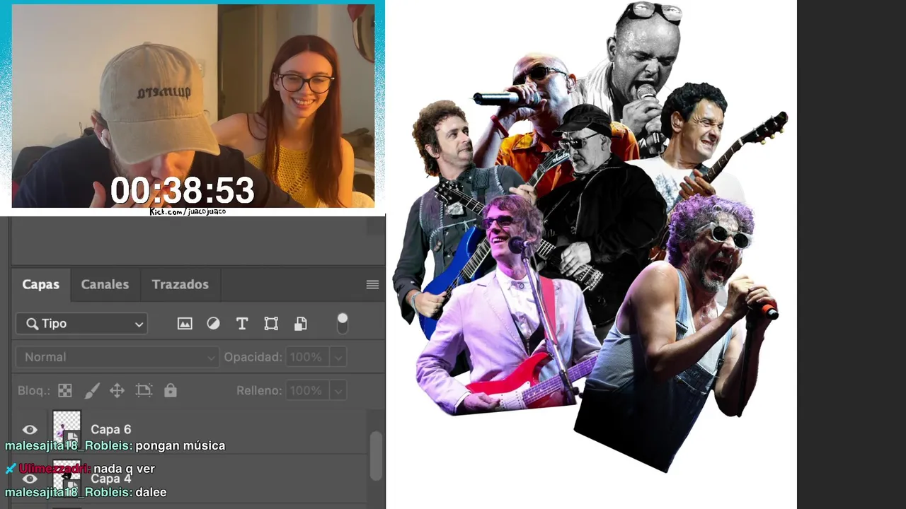Click the Kick.com/juacojuaco stream link text

pos(188,211)
